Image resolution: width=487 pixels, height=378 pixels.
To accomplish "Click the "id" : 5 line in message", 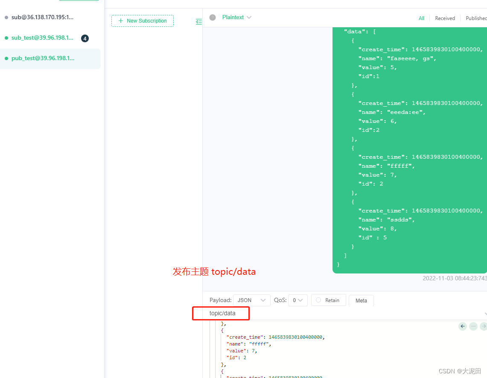I will coord(372,237).
